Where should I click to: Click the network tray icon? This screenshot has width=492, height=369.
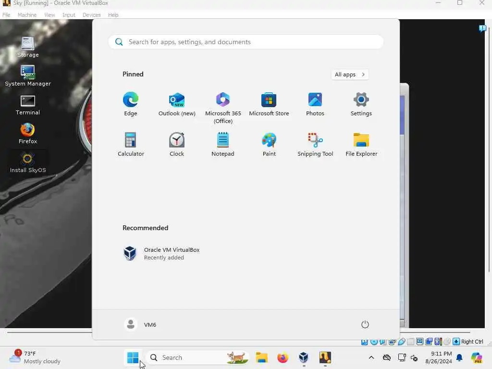[402, 357]
